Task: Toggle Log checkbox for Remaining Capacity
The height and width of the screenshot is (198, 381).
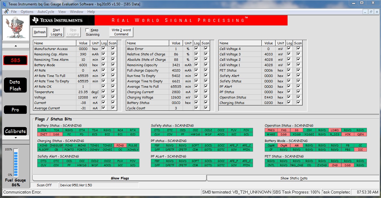Action: (x=196, y=65)
